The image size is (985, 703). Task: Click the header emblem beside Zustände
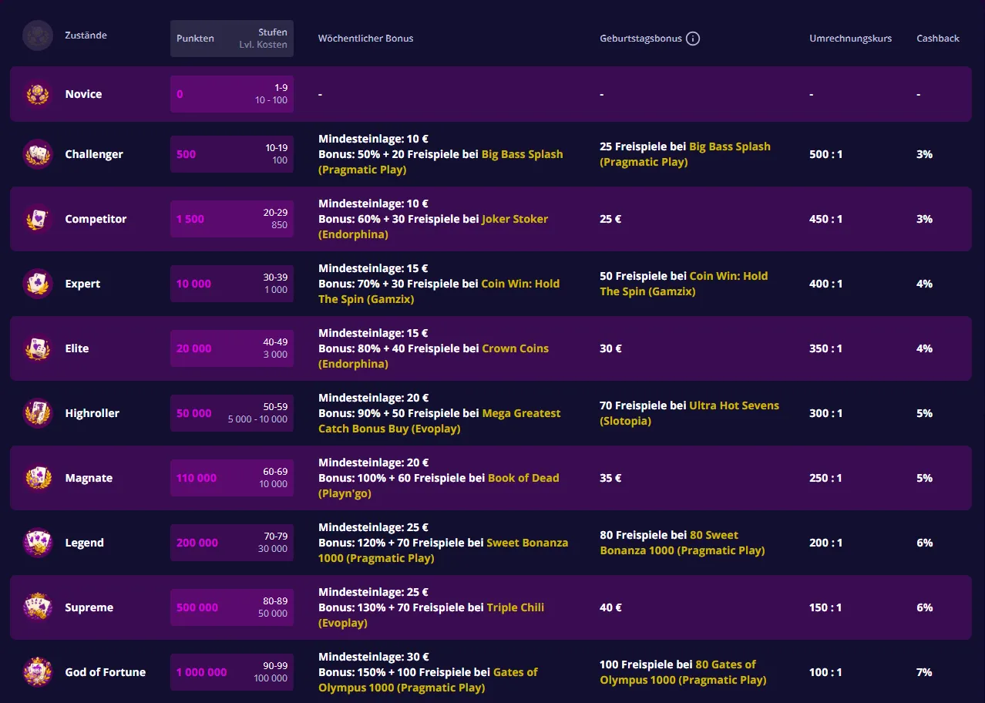37,35
